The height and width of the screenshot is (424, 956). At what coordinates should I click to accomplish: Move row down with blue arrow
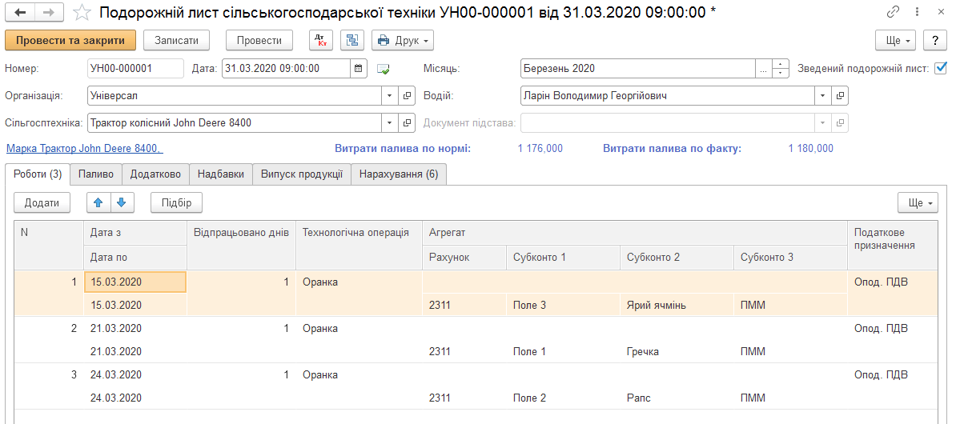tap(122, 203)
